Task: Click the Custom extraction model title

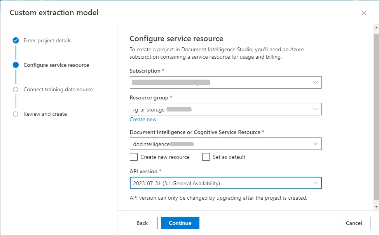Action: coord(54,12)
